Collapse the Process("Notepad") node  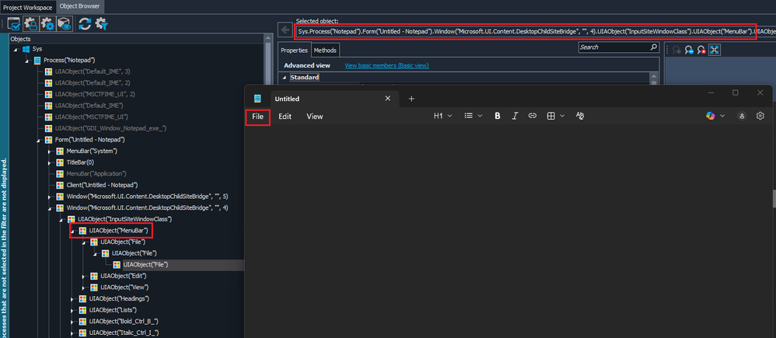pos(26,61)
